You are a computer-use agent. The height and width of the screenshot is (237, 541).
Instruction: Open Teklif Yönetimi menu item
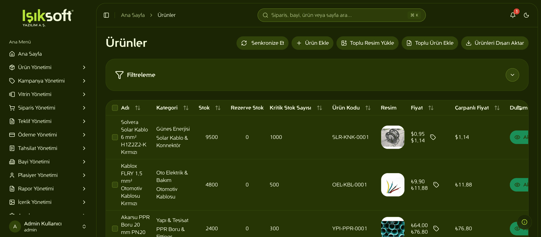tap(48, 121)
